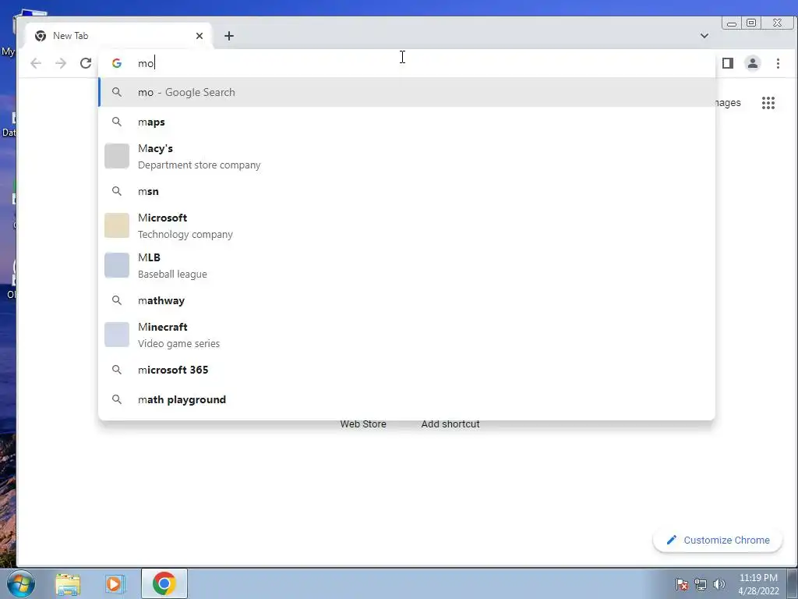Click the forward navigation arrow
798x599 pixels.
click(61, 63)
